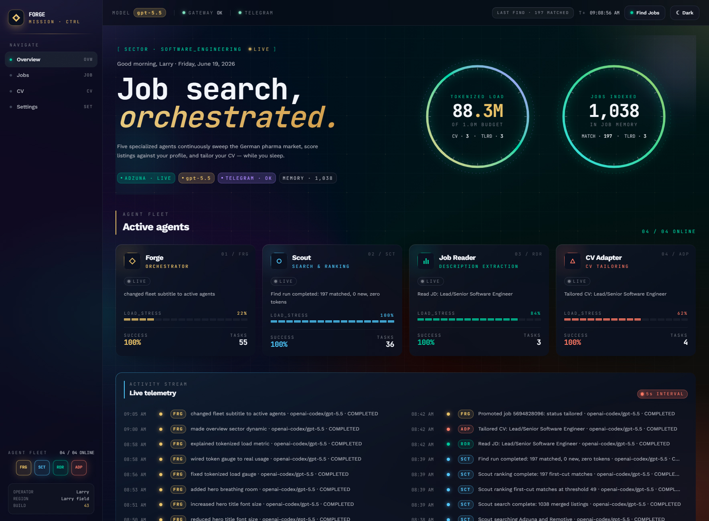This screenshot has width=709, height=521.
Task: Open the Overview navigation item
Action: (51, 60)
